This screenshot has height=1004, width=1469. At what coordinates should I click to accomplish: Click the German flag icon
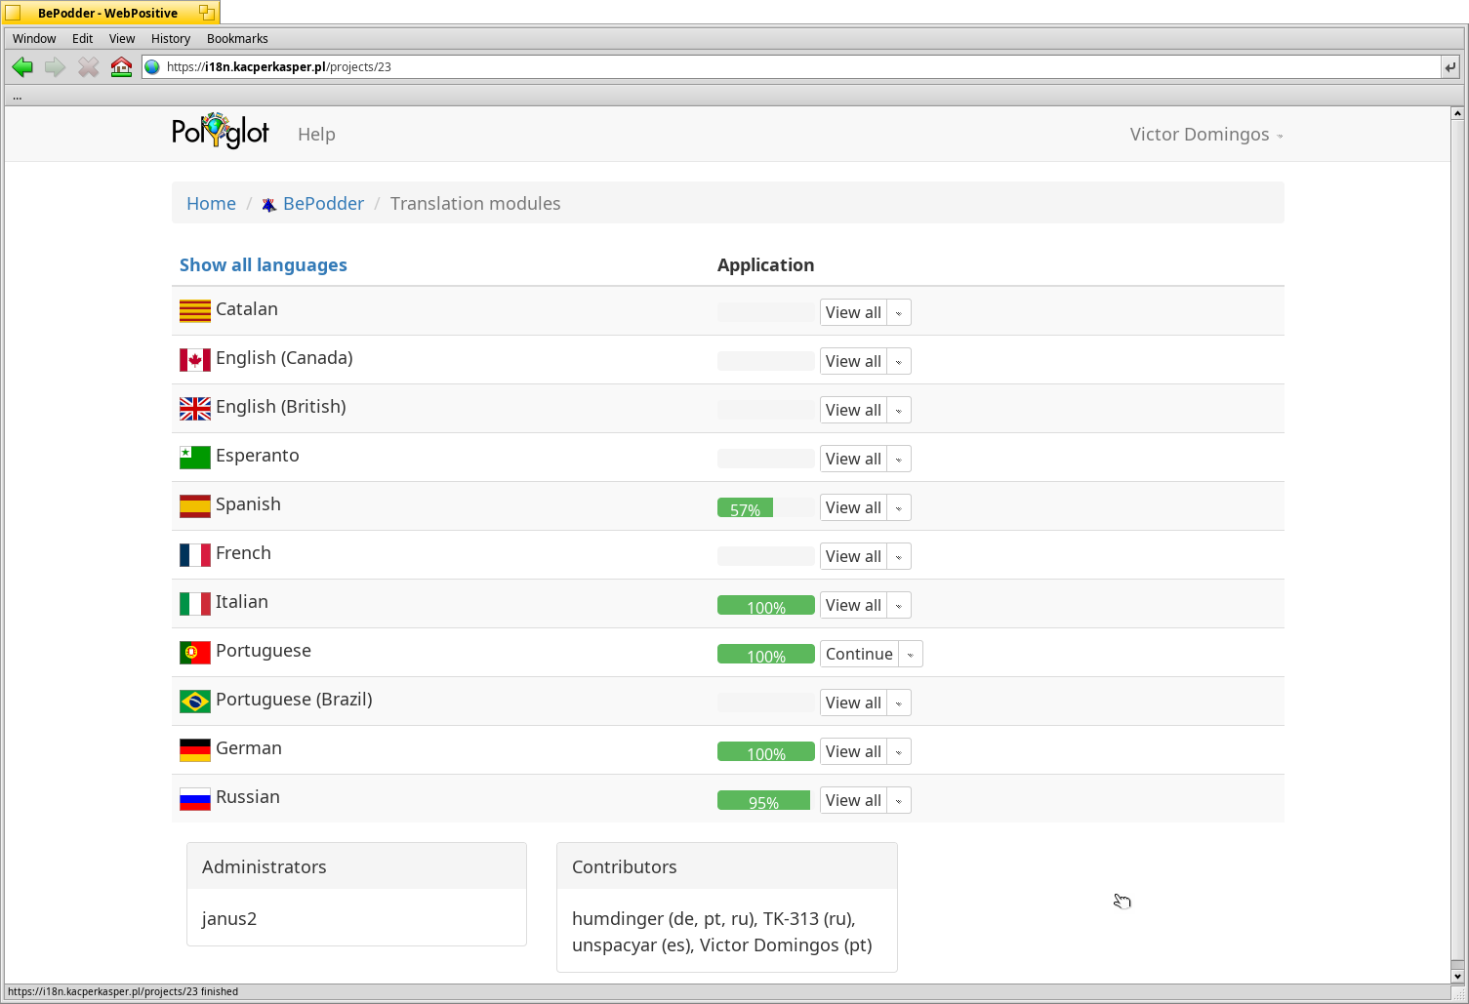(x=195, y=750)
